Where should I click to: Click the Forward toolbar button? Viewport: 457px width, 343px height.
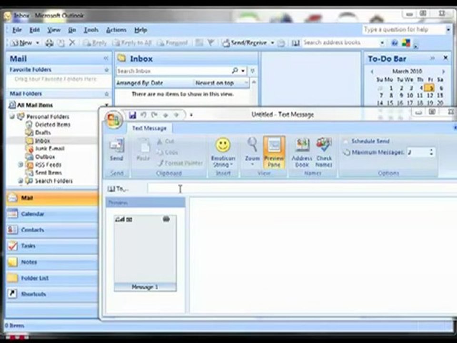(172, 43)
